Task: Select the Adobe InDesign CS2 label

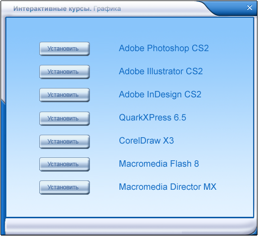Action: (160, 94)
